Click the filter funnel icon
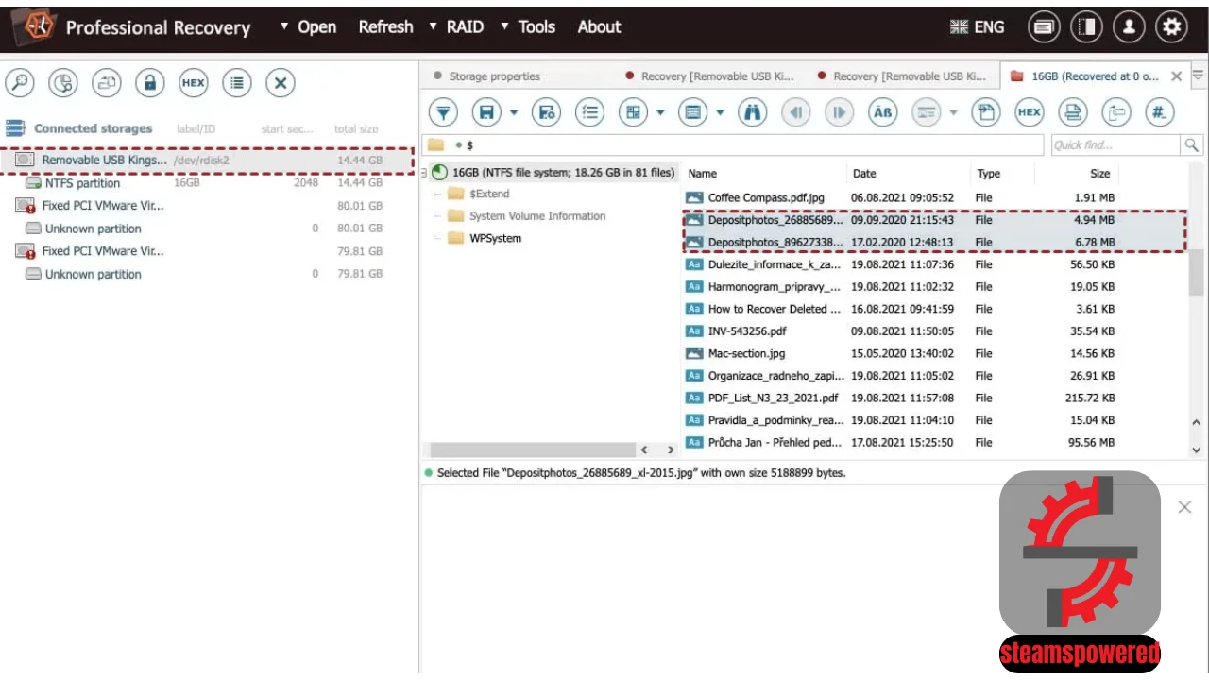 click(x=443, y=113)
